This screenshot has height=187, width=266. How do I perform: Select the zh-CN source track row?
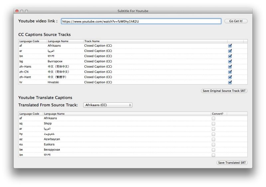[x=133, y=72]
